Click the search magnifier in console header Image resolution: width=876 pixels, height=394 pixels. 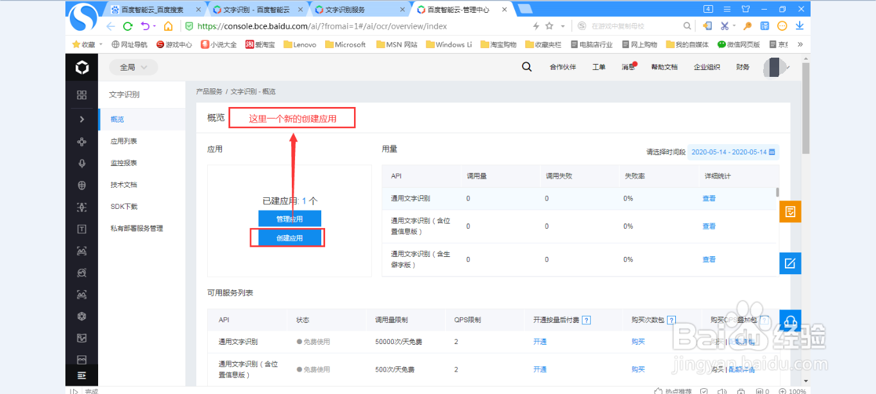click(x=526, y=67)
